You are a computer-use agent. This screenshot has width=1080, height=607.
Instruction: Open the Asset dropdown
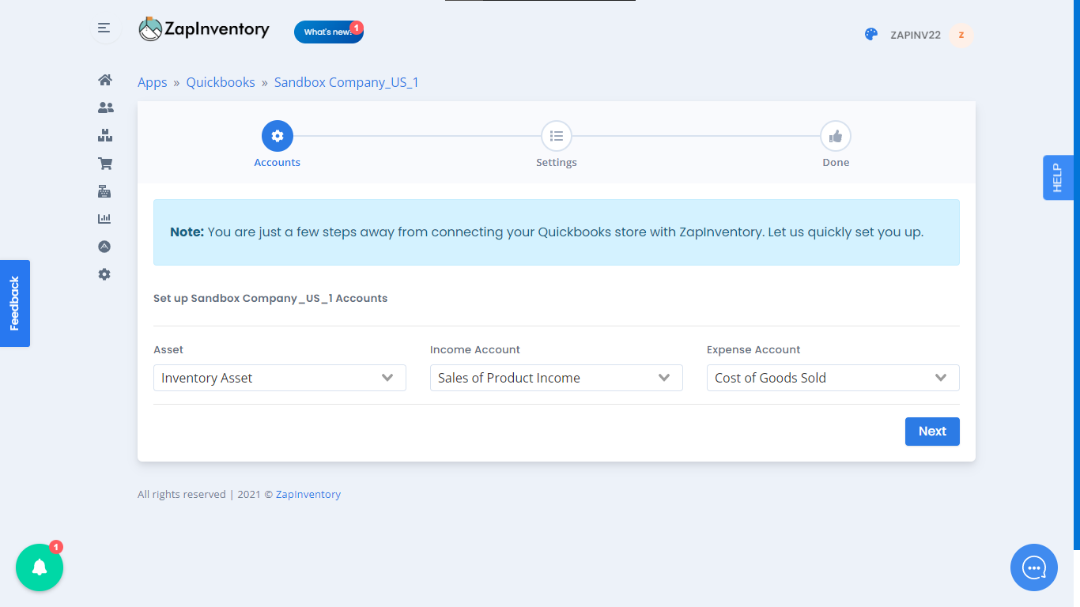click(280, 378)
